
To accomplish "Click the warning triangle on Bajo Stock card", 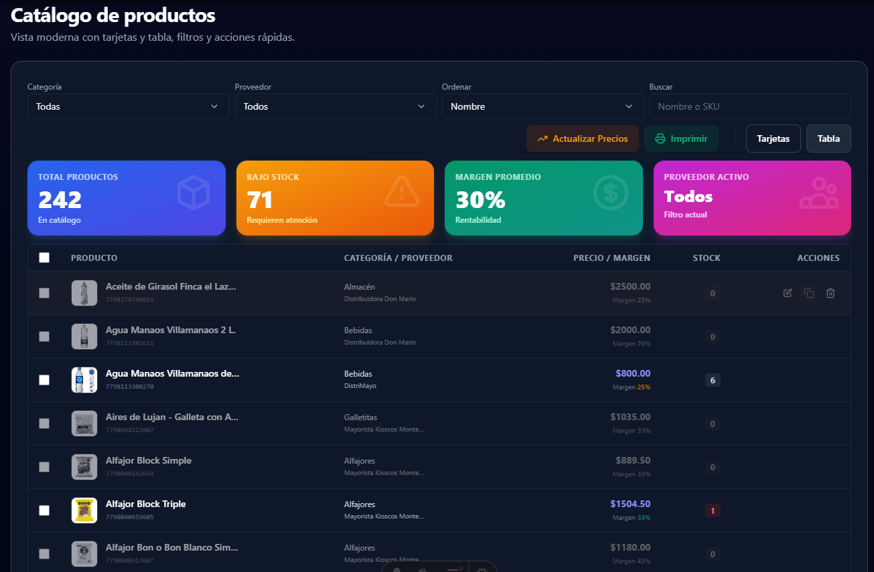I will coord(402,193).
